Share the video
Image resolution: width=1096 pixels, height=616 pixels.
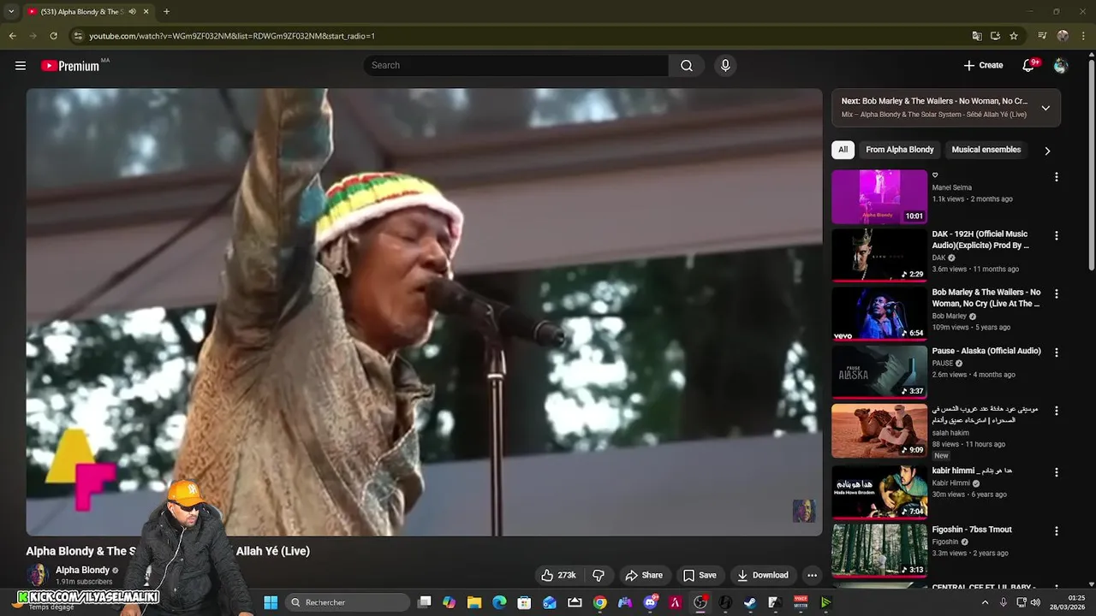click(644, 575)
